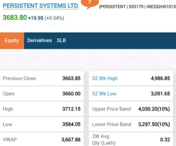Click the current price 3683.80
176x146 pixels.
(15, 18)
